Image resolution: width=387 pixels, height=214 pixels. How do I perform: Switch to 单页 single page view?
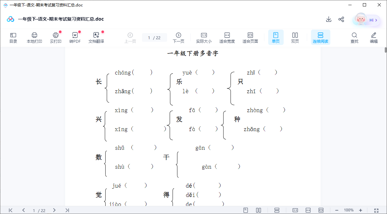276,38
